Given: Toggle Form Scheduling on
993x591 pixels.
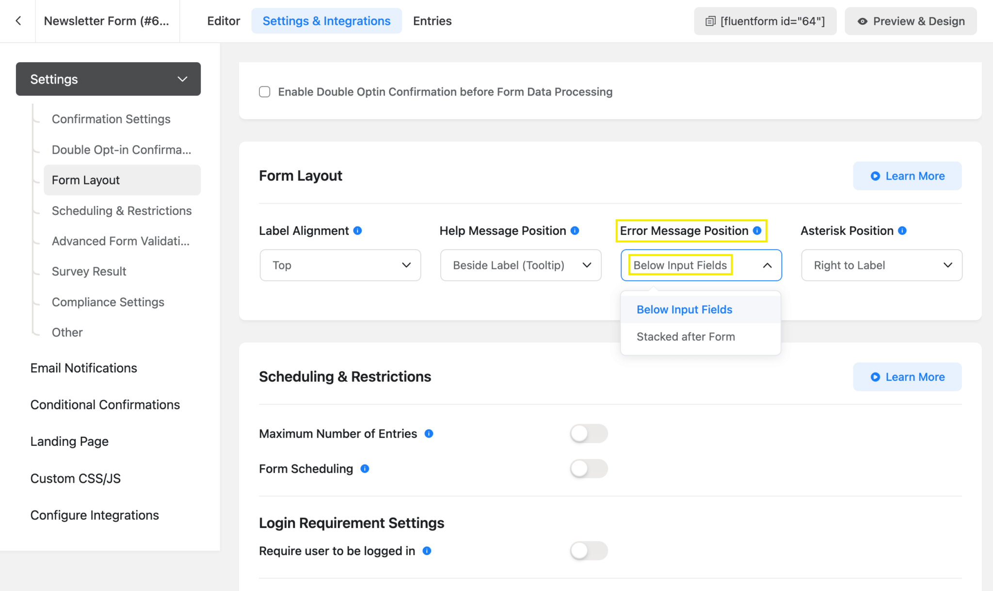Looking at the screenshot, I should pos(589,468).
